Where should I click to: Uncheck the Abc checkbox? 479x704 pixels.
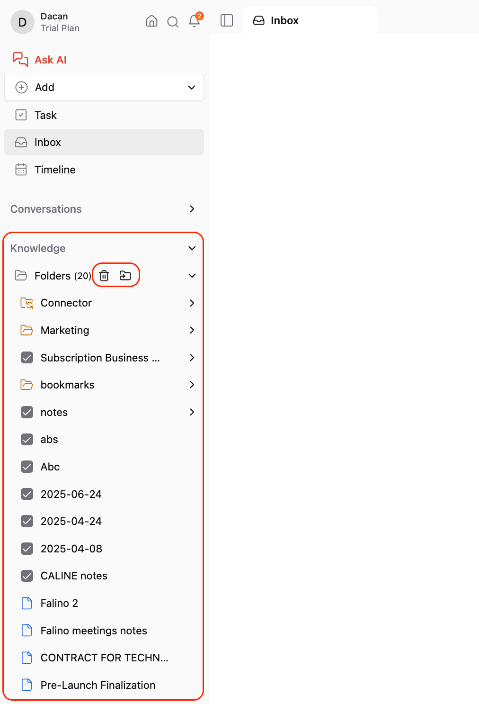click(27, 466)
